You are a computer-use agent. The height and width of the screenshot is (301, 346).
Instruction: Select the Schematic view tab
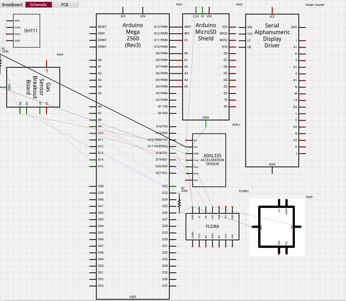(39, 5)
